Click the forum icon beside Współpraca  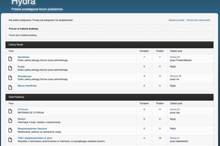10,77
